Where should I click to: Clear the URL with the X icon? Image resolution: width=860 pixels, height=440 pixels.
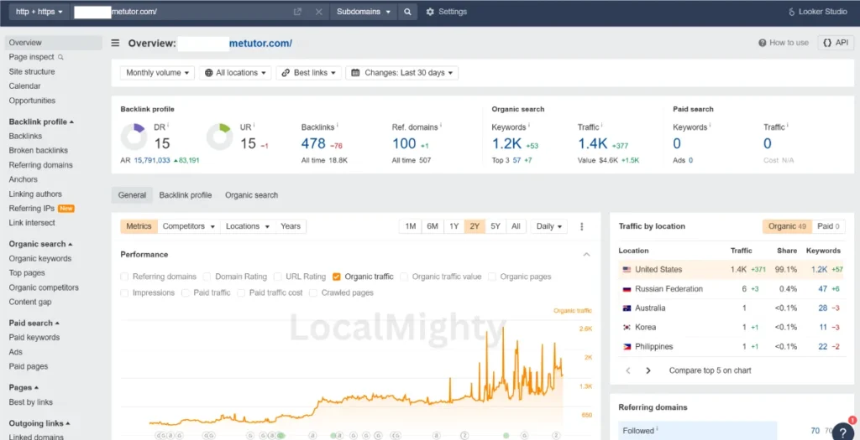318,12
